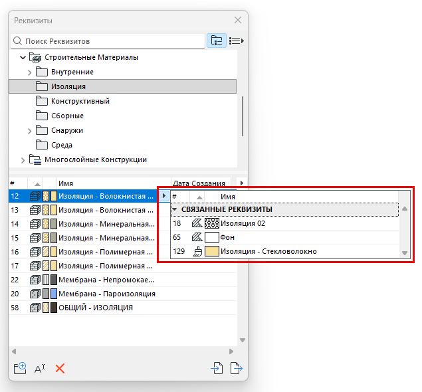Click the fill icon on row 18
Screen dimensions: 422x392
pos(197,223)
